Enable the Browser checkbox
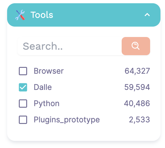The height and width of the screenshot is (148, 165). pos(23,71)
